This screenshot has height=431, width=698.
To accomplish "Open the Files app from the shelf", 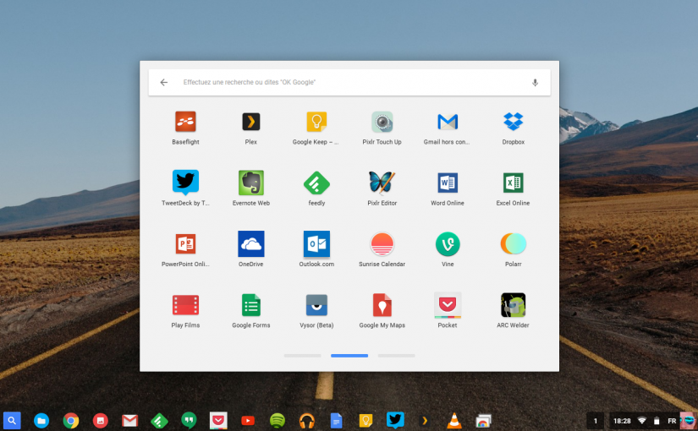I will (x=41, y=420).
